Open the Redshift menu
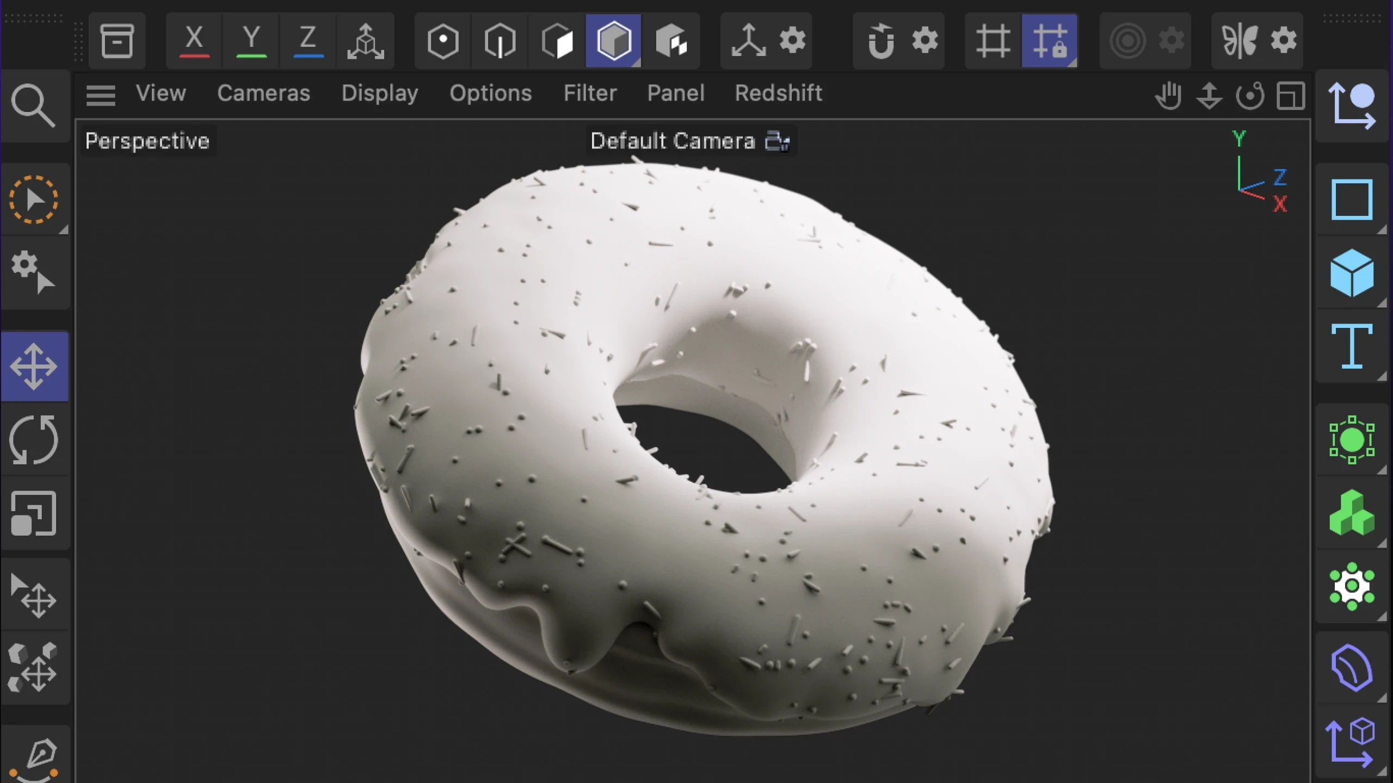This screenshot has height=783, width=1393. click(x=778, y=94)
